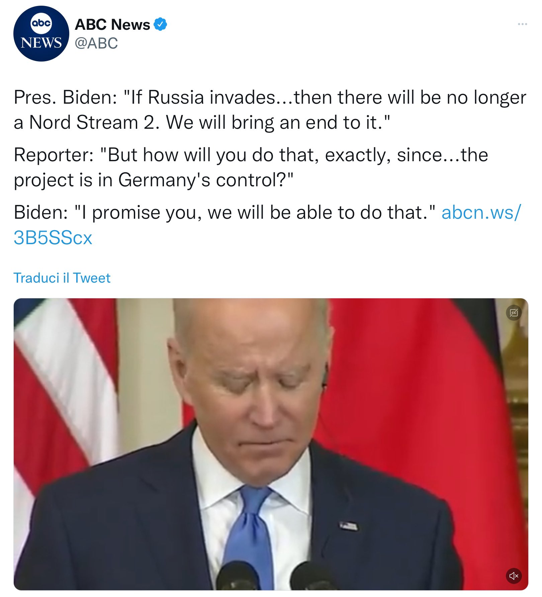Image resolution: width=542 pixels, height=597 pixels.
Task: Open the @ABC handle link
Action: 96,43
